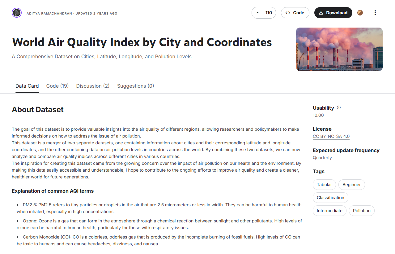
Task: Click the Classification tag chip
Action: point(330,198)
